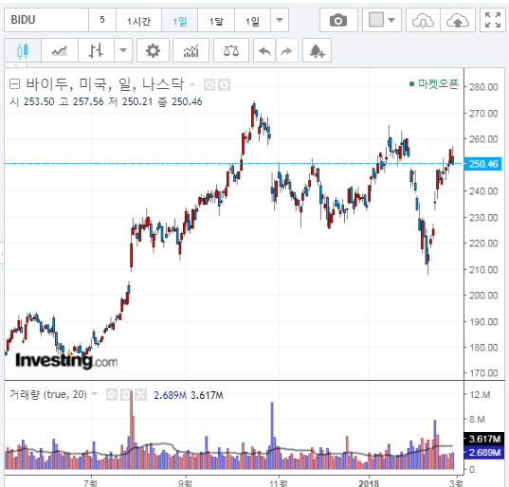Open dropdown next to 나스닥 title

click(191, 84)
